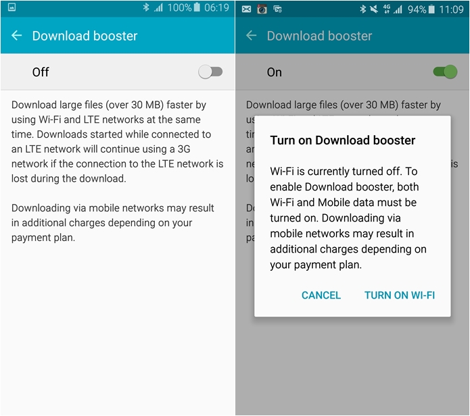Tap the screen mirroring notification icon
The width and height of the screenshot is (470, 416).
click(x=277, y=9)
